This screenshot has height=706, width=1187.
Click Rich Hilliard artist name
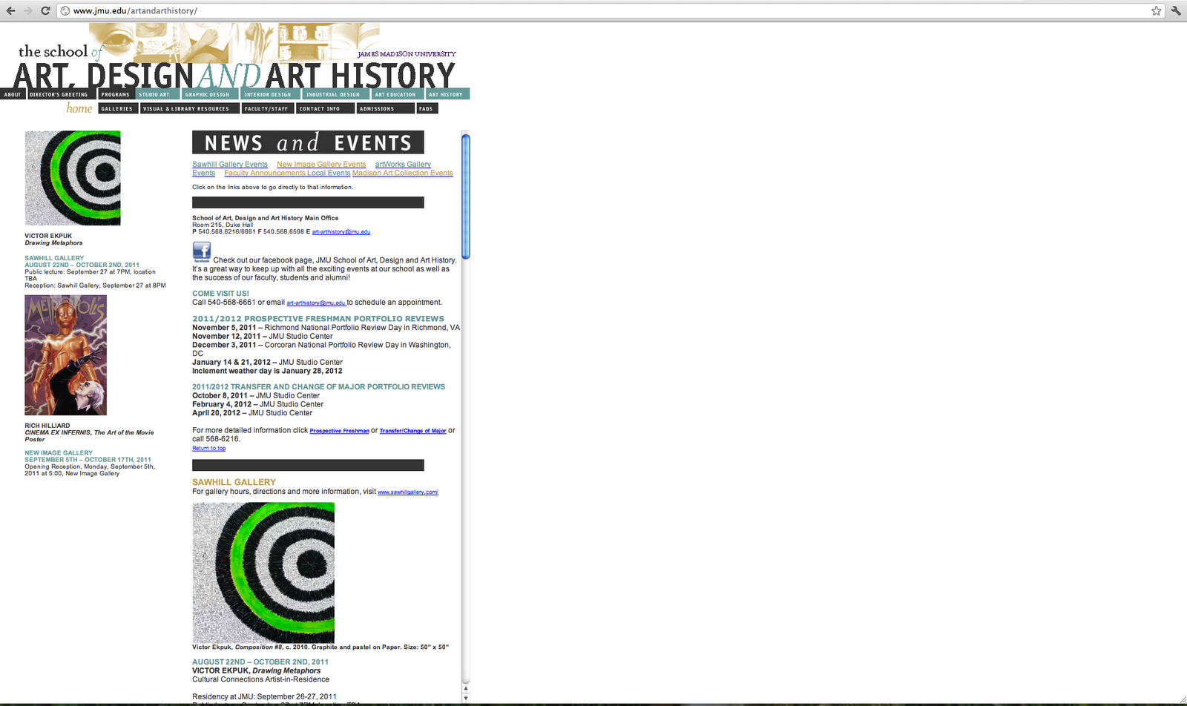[47, 426]
